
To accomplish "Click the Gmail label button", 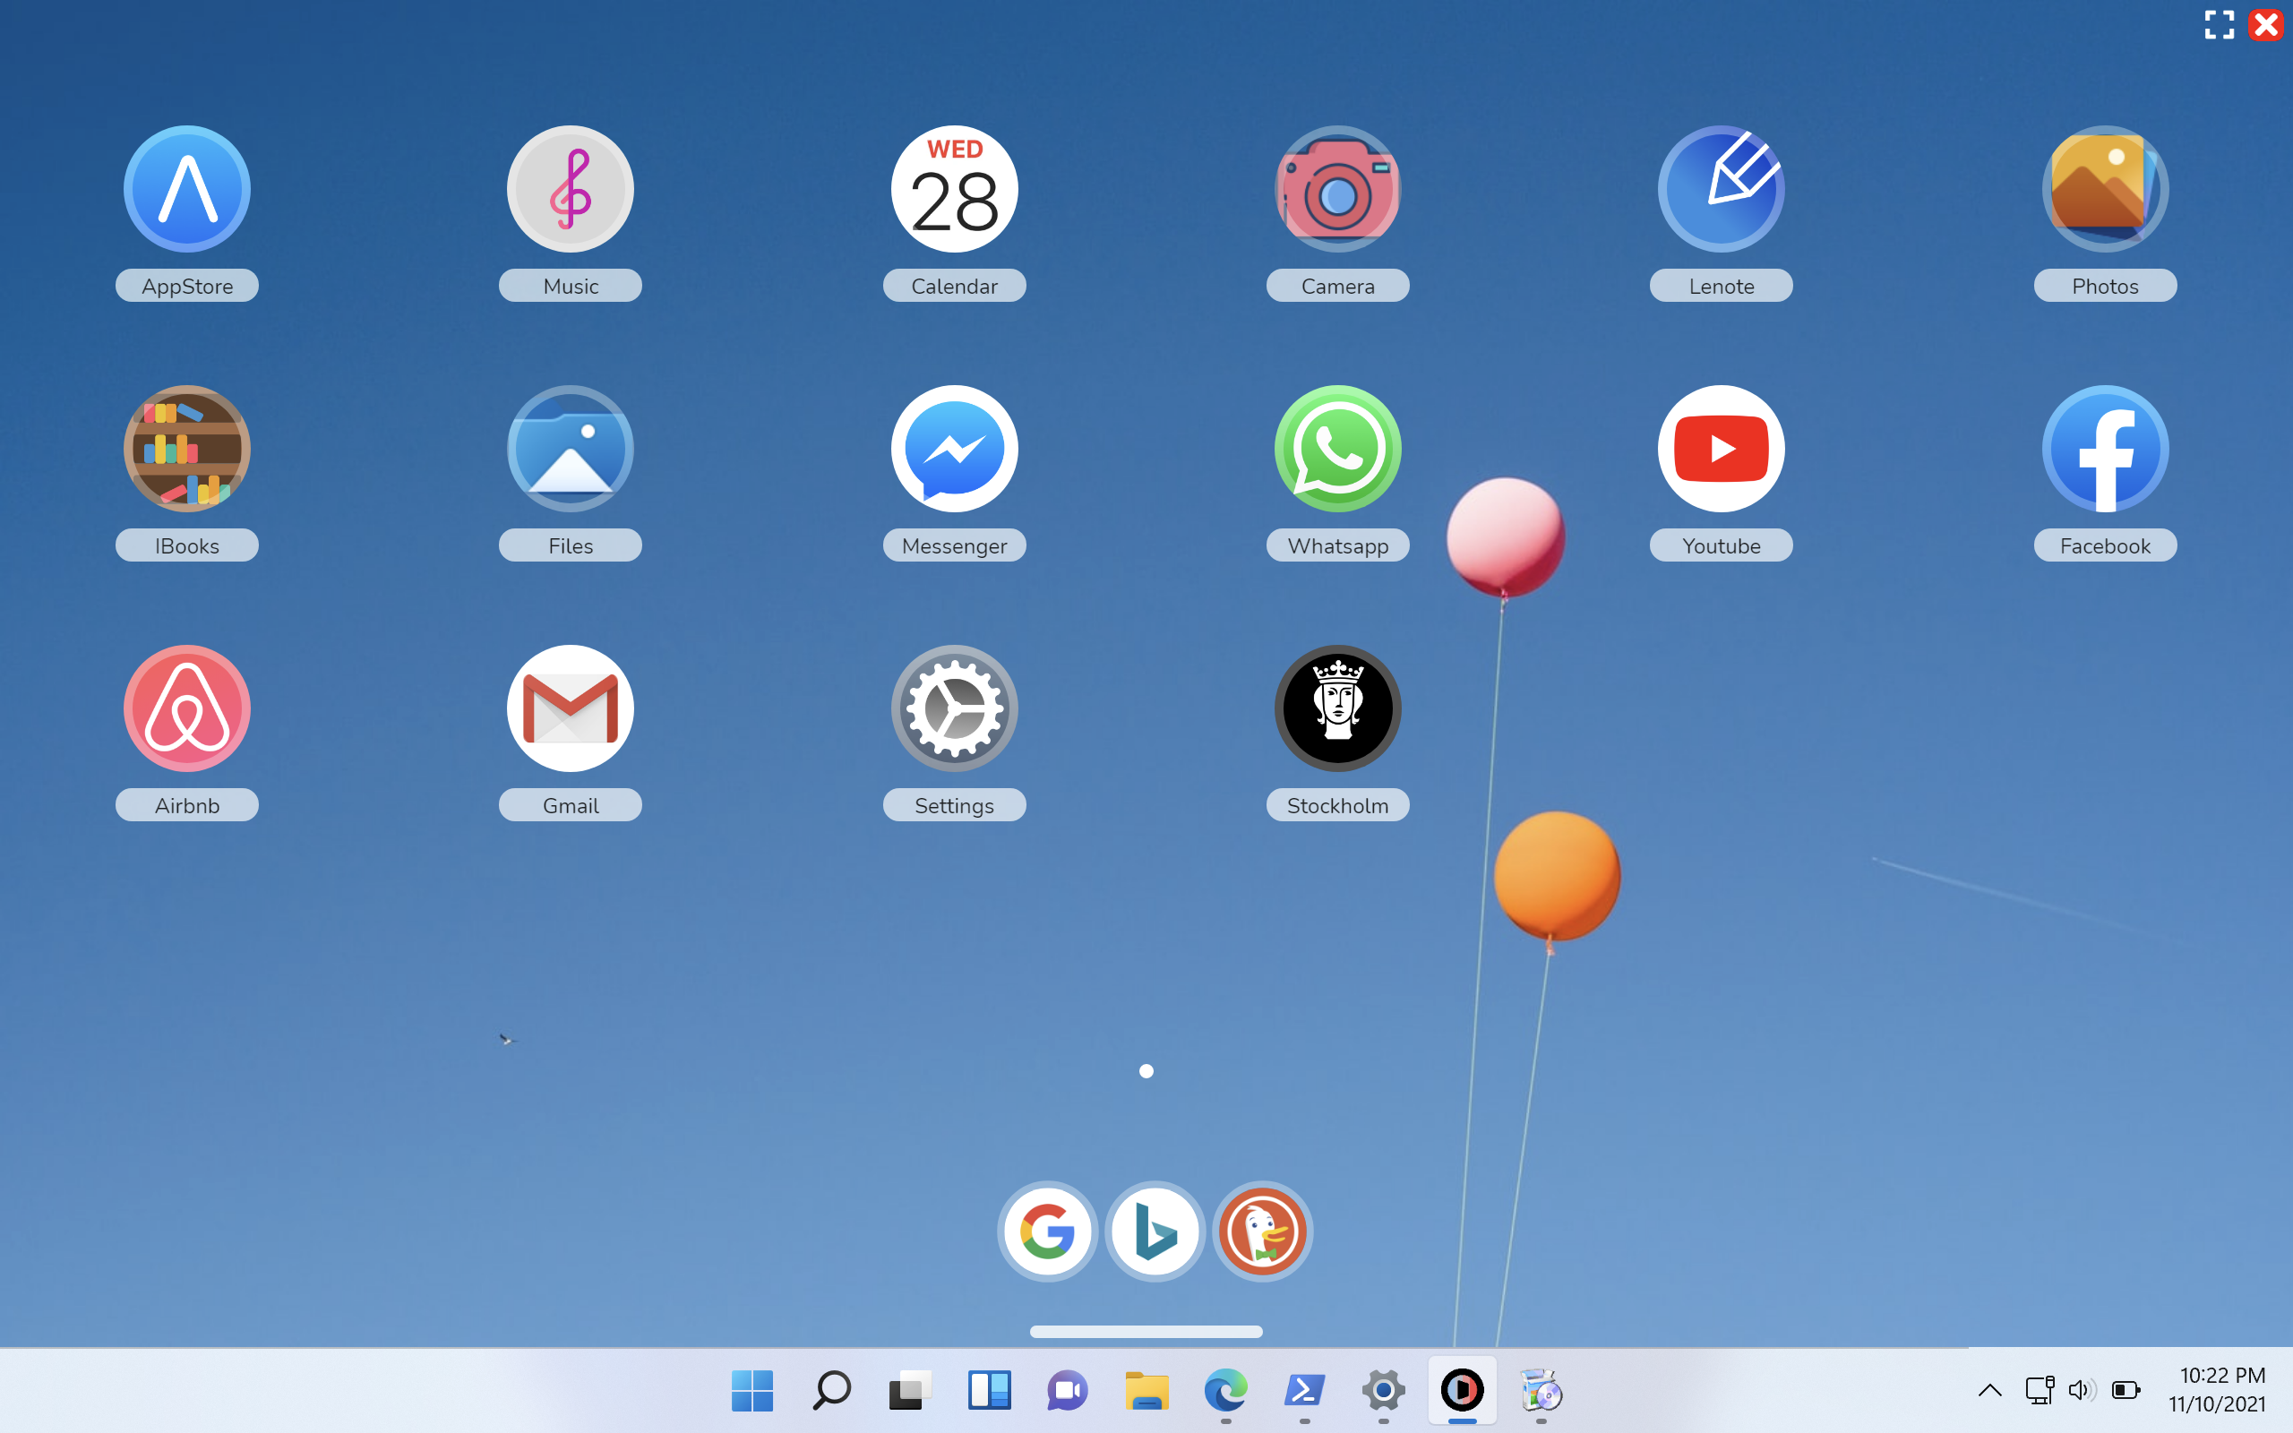I will [570, 805].
